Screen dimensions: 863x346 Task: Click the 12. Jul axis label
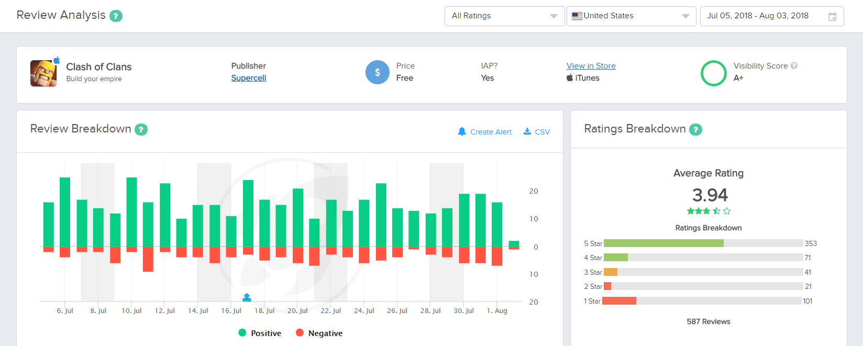point(165,311)
